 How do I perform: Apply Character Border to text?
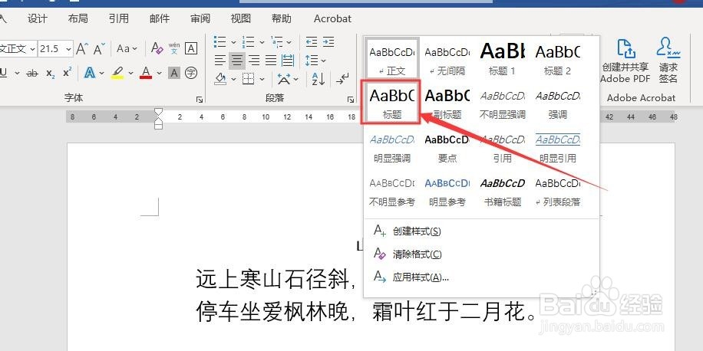[191, 48]
